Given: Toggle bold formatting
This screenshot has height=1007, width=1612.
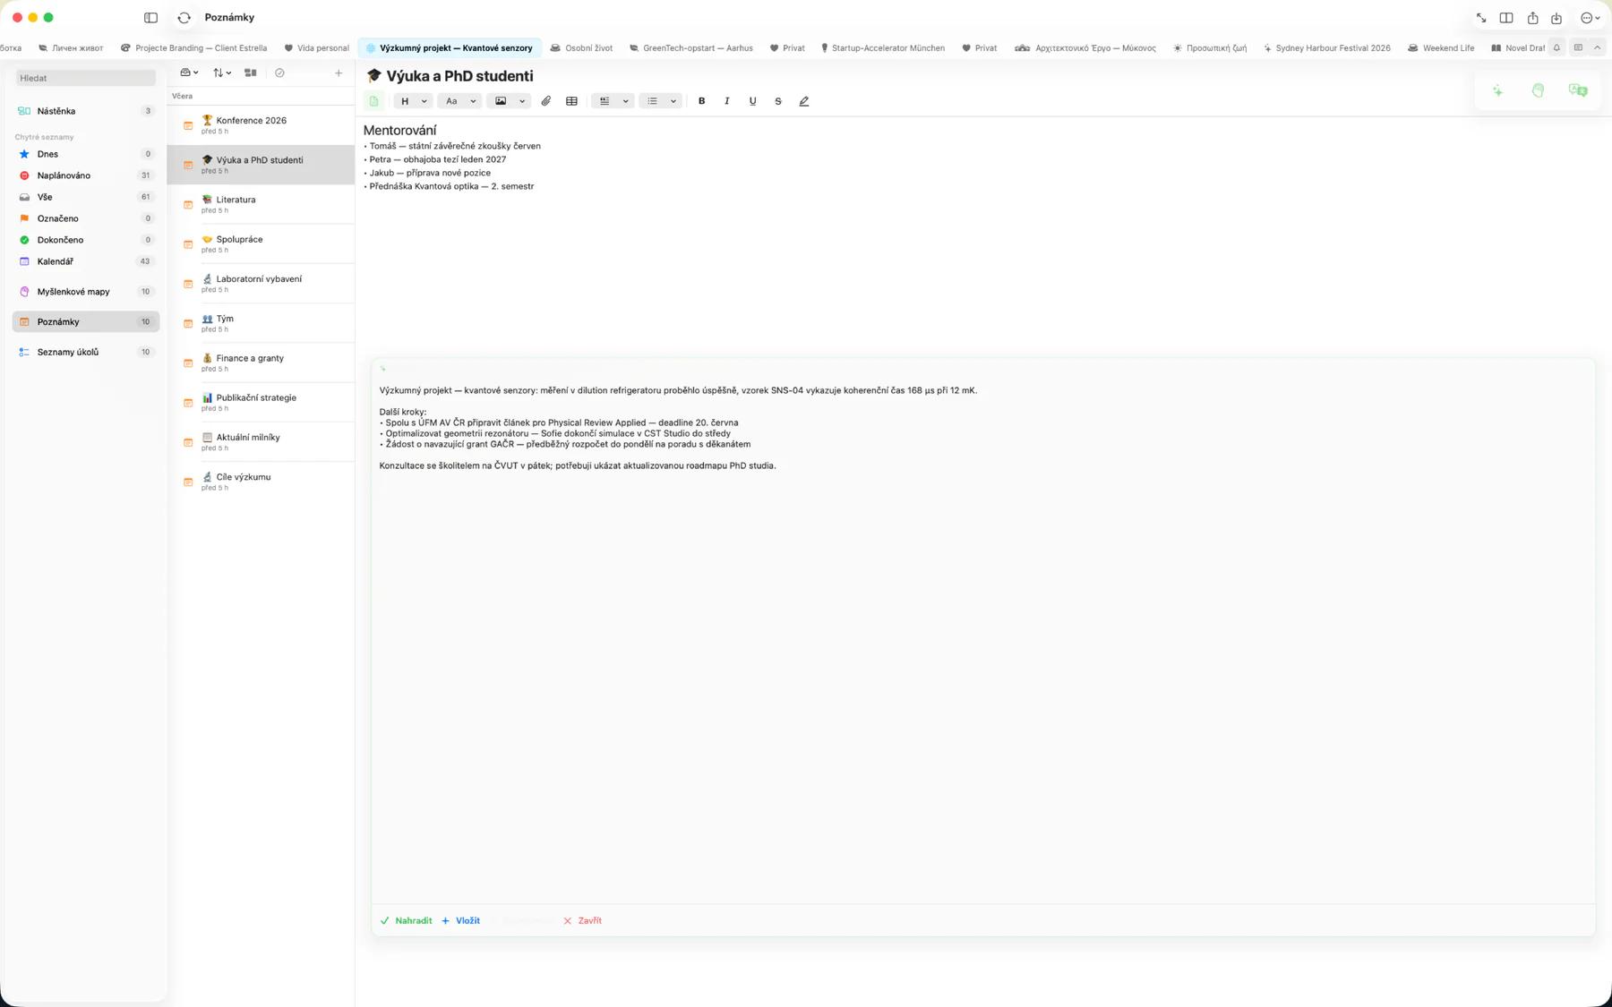Looking at the screenshot, I should pos(701,101).
